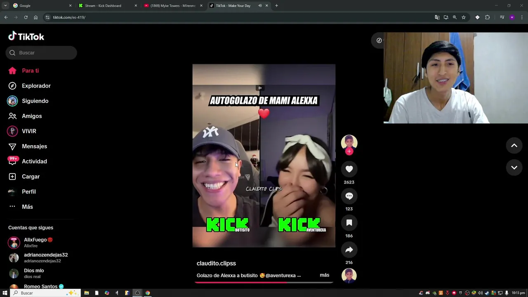The height and width of the screenshot is (297, 528).
Task: Open the Chrome three-dot menu
Action: 522,17
